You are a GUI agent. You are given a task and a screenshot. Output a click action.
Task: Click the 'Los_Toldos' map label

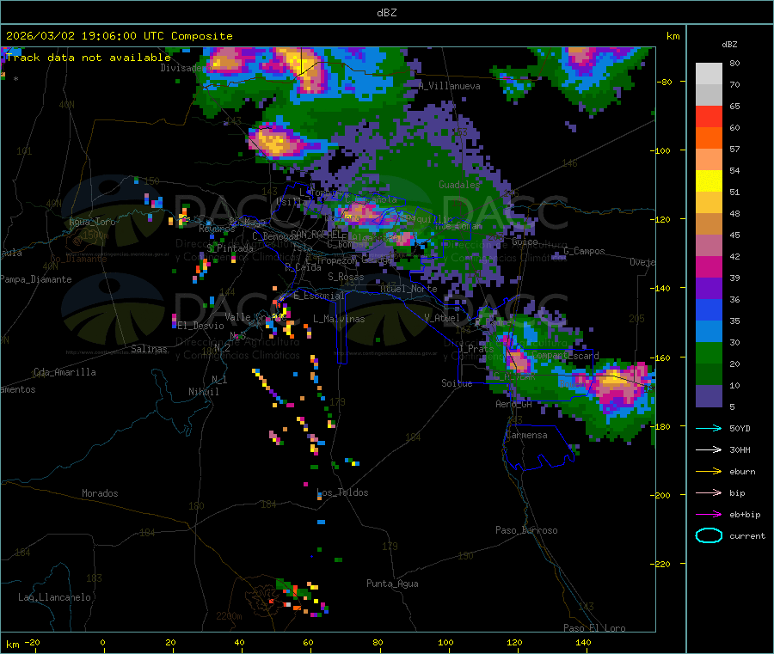342,492
